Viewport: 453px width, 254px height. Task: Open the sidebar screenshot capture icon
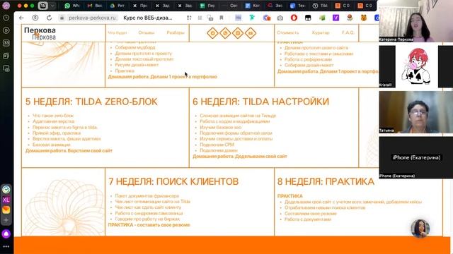pos(6,68)
